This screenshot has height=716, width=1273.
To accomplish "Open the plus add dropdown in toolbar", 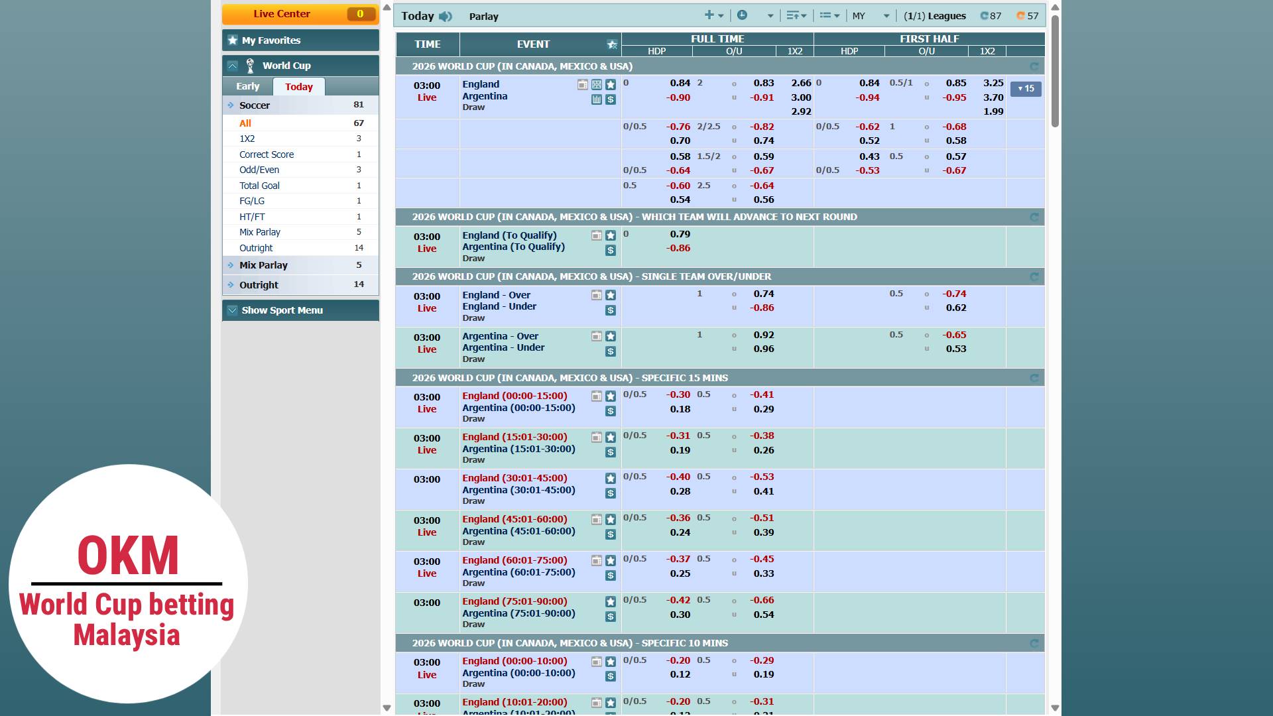I will (x=714, y=15).
